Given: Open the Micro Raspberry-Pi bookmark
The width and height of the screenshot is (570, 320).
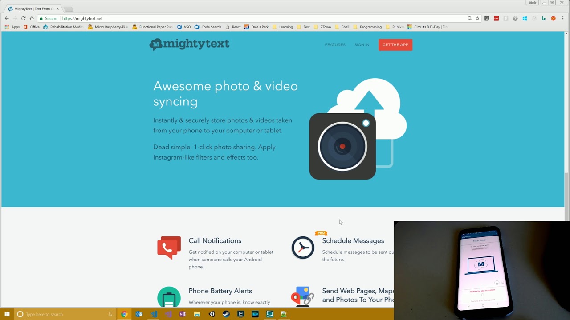Looking at the screenshot, I should [x=108, y=27].
